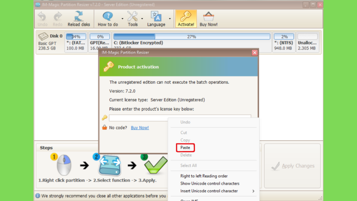Click the info icon in status bar

38,196
